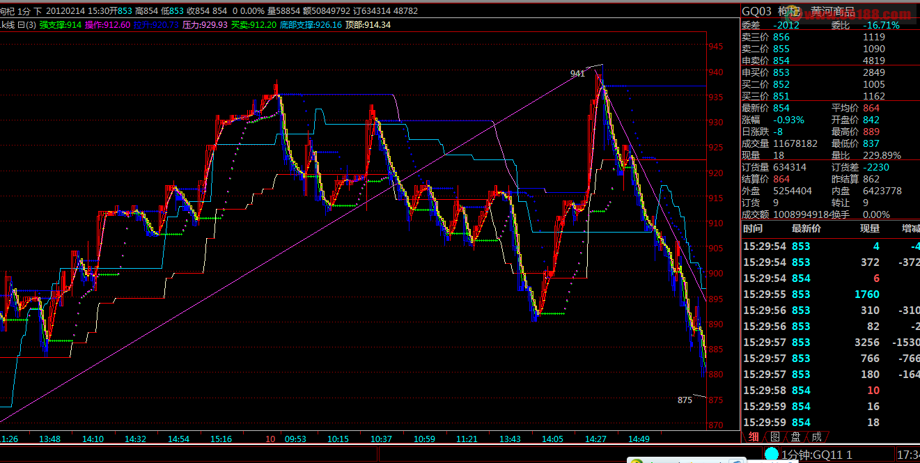This screenshot has height=463, width=920.
Task: Click the 订货差 -2230 value
Action: pyautogui.click(x=877, y=167)
